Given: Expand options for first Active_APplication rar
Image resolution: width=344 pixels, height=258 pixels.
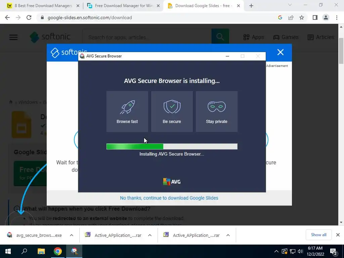Looking at the screenshot, I should coord(150,235).
